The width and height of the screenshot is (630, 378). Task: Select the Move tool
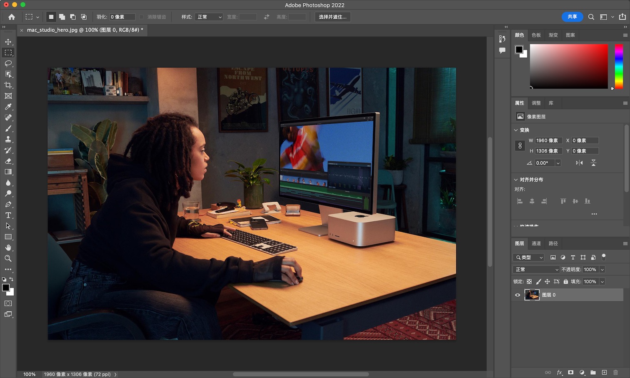click(x=8, y=42)
